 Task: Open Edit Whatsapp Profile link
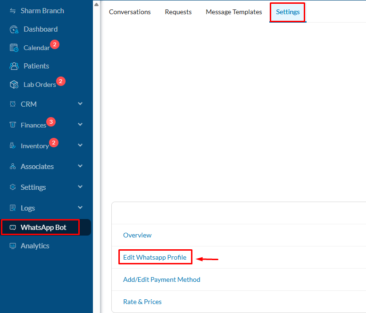point(155,257)
